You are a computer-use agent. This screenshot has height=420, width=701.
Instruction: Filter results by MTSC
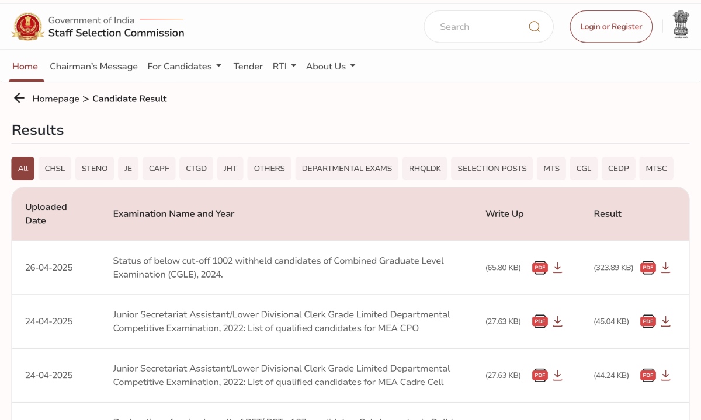coord(656,168)
